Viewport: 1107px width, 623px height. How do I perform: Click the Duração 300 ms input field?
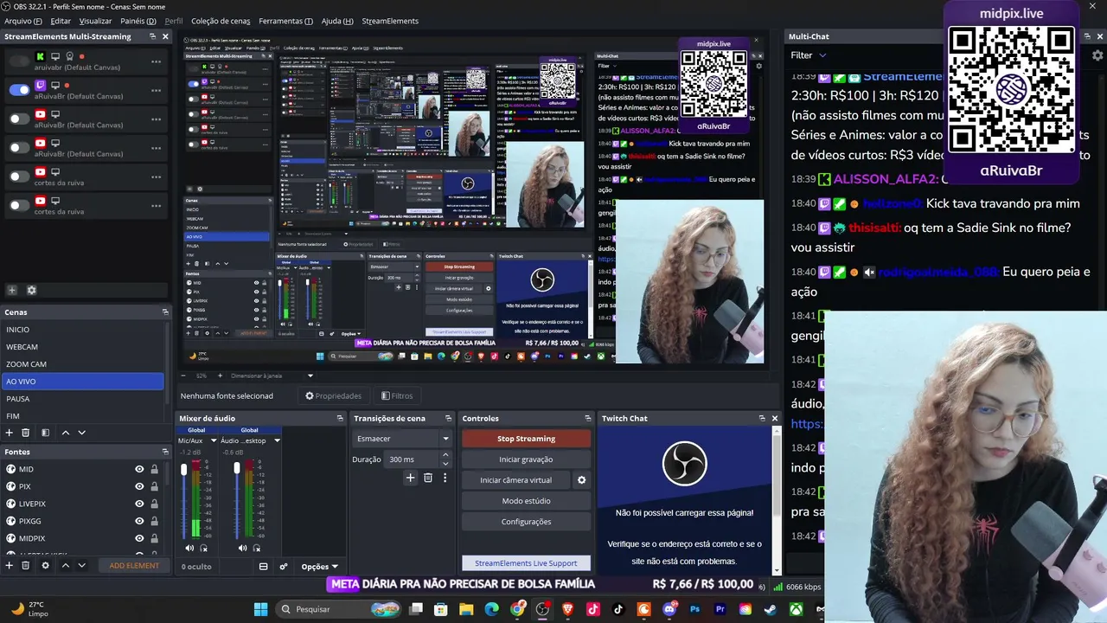413,459
